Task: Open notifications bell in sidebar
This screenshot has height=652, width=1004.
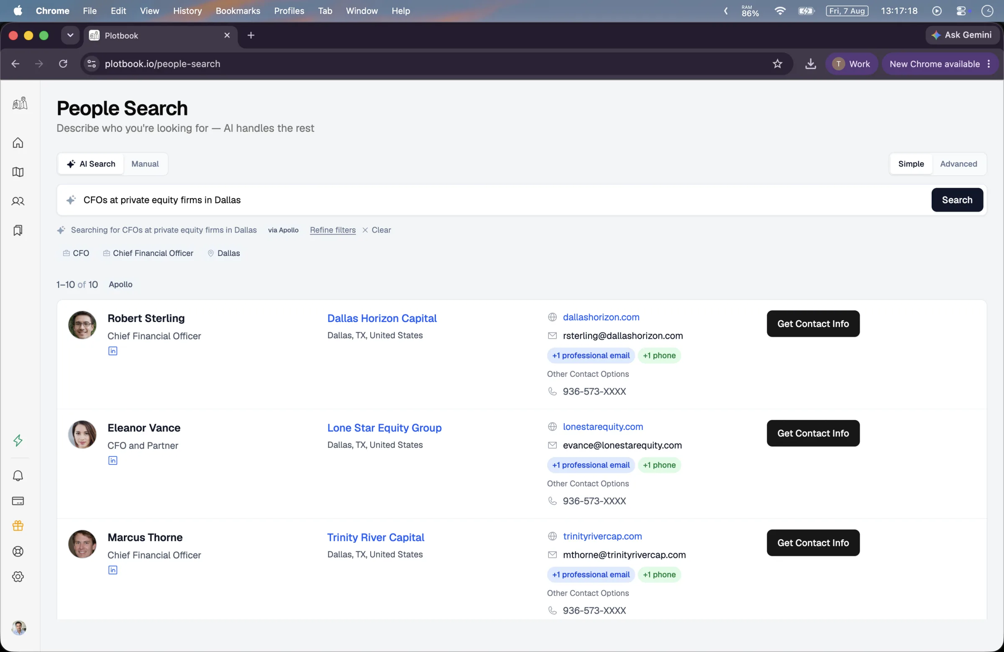Action: click(18, 476)
